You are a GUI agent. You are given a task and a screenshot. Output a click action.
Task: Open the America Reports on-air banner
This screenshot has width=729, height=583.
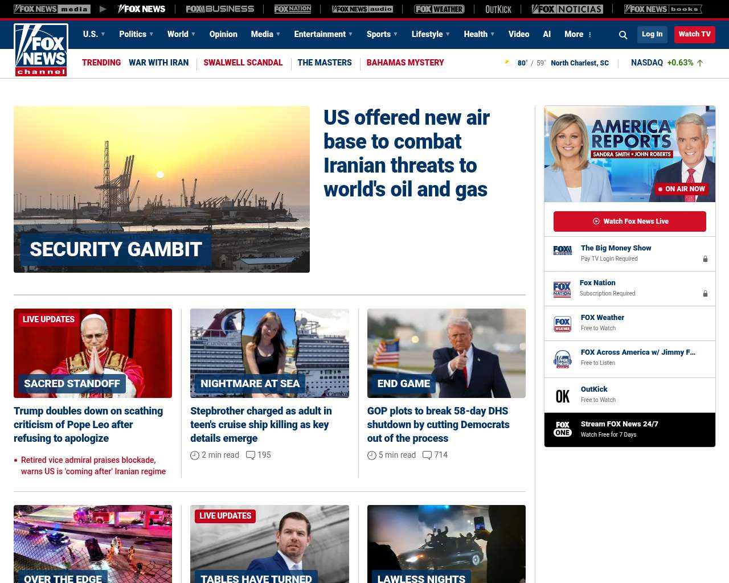[630, 154]
